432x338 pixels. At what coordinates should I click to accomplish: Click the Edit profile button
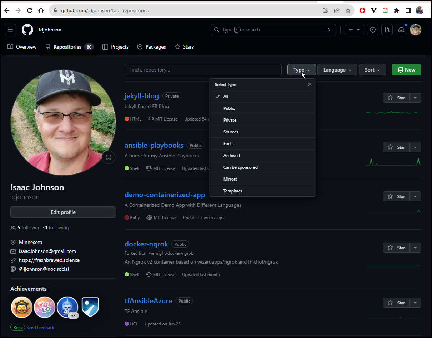63,212
